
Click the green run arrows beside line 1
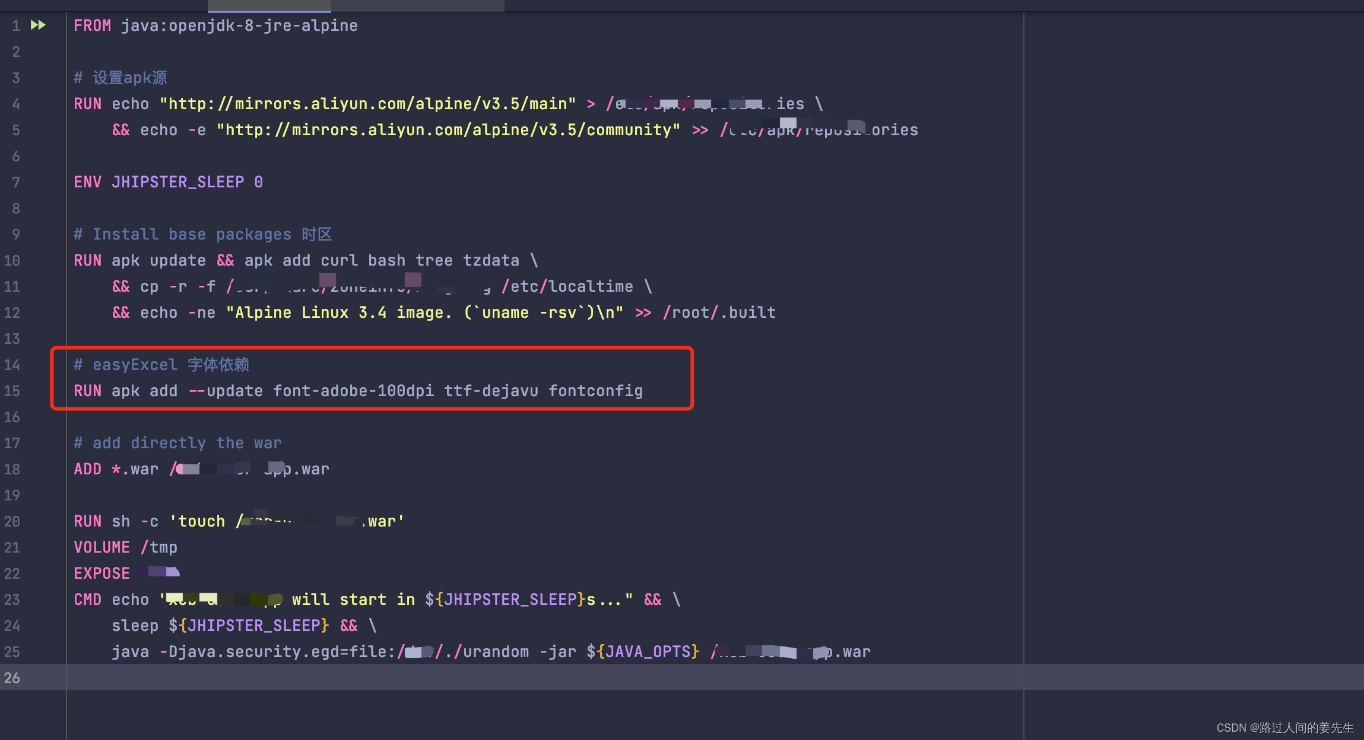[x=38, y=25]
